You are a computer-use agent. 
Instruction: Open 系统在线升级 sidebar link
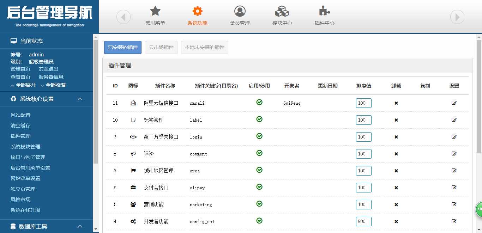click(25, 210)
